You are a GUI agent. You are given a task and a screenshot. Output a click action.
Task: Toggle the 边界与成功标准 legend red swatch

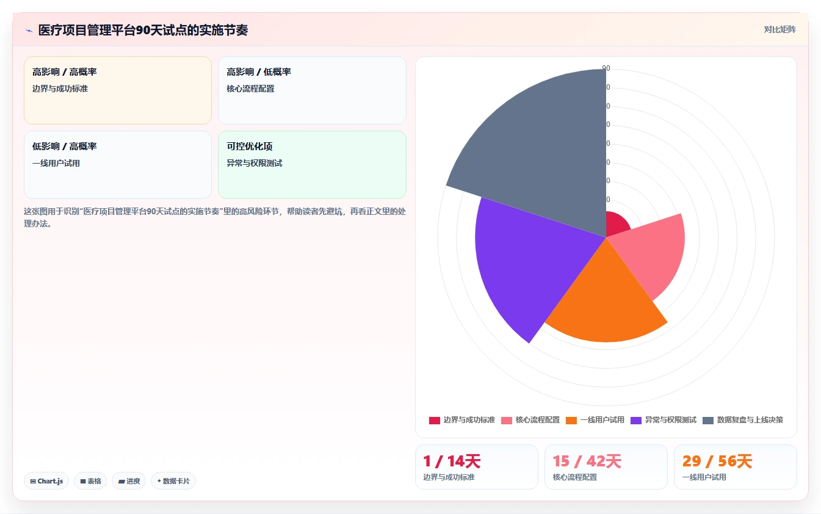click(x=435, y=420)
